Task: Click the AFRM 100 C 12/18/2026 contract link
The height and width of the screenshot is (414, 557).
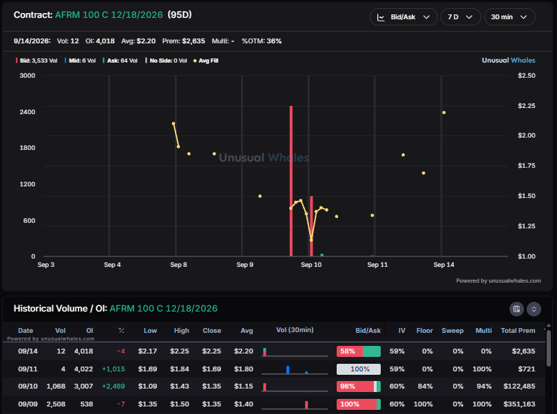Action: coord(109,15)
